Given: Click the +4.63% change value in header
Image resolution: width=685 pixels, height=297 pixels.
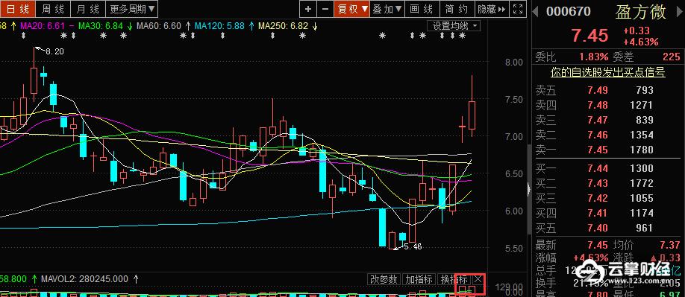Looking at the screenshot, I should pos(641,42).
